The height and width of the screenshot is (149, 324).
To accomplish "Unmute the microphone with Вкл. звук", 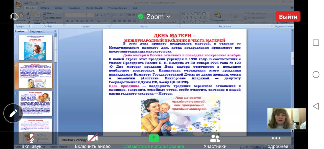I will pos(31,141).
